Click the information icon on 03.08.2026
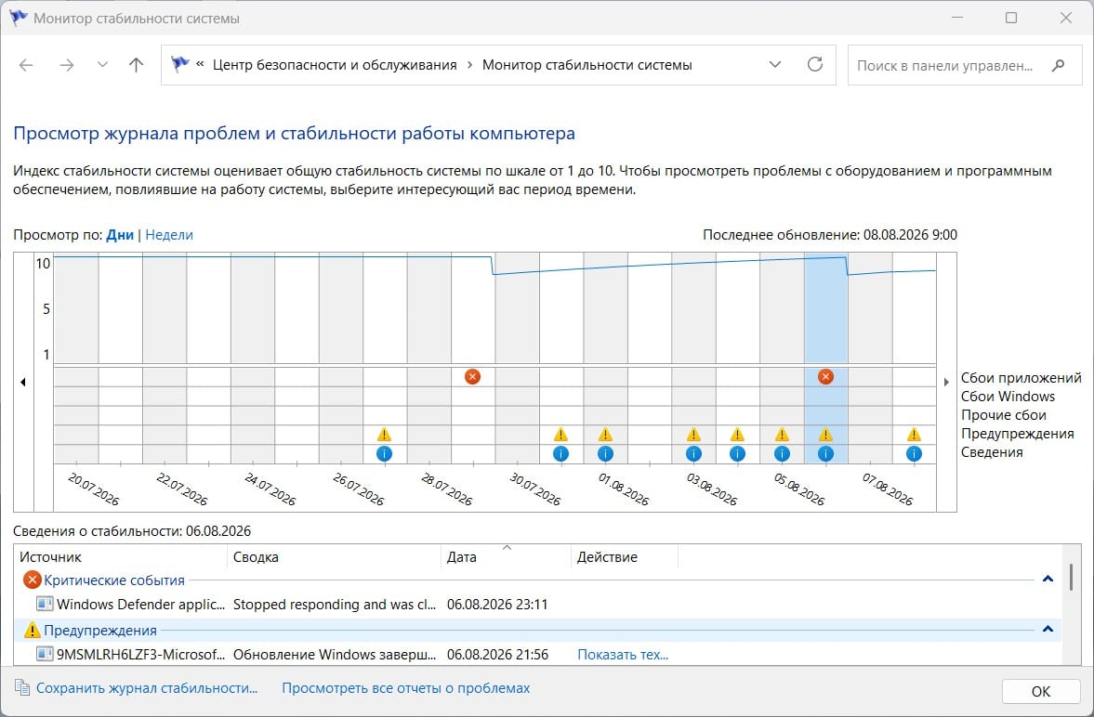 [692, 454]
